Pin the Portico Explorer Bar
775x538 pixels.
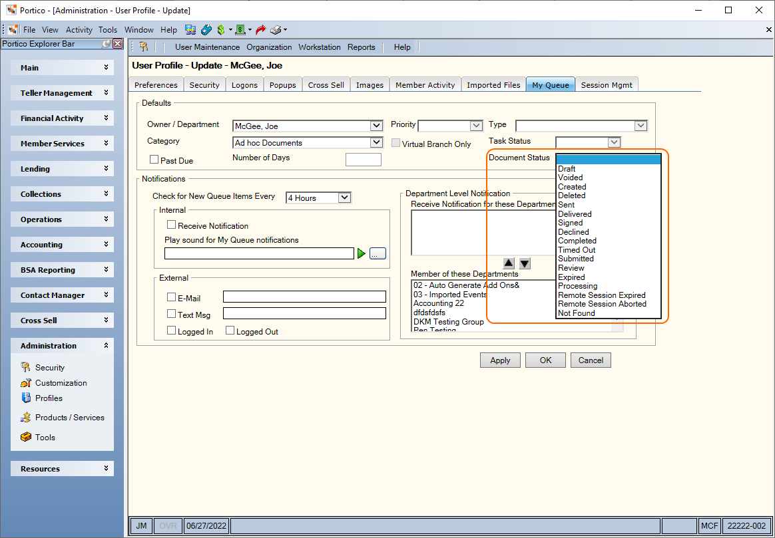pos(107,44)
